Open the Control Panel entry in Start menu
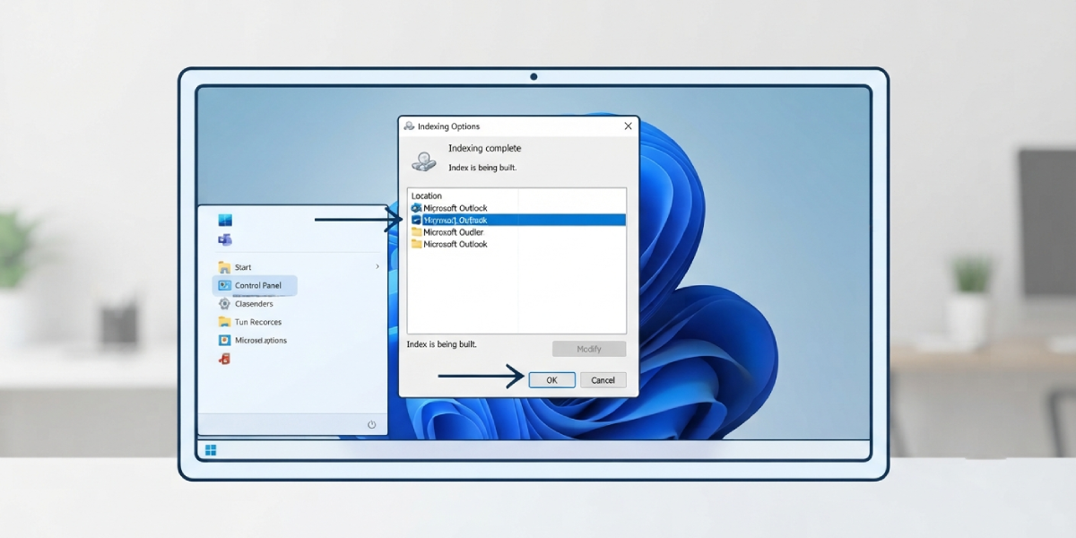 pyautogui.click(x=255, y=285)
